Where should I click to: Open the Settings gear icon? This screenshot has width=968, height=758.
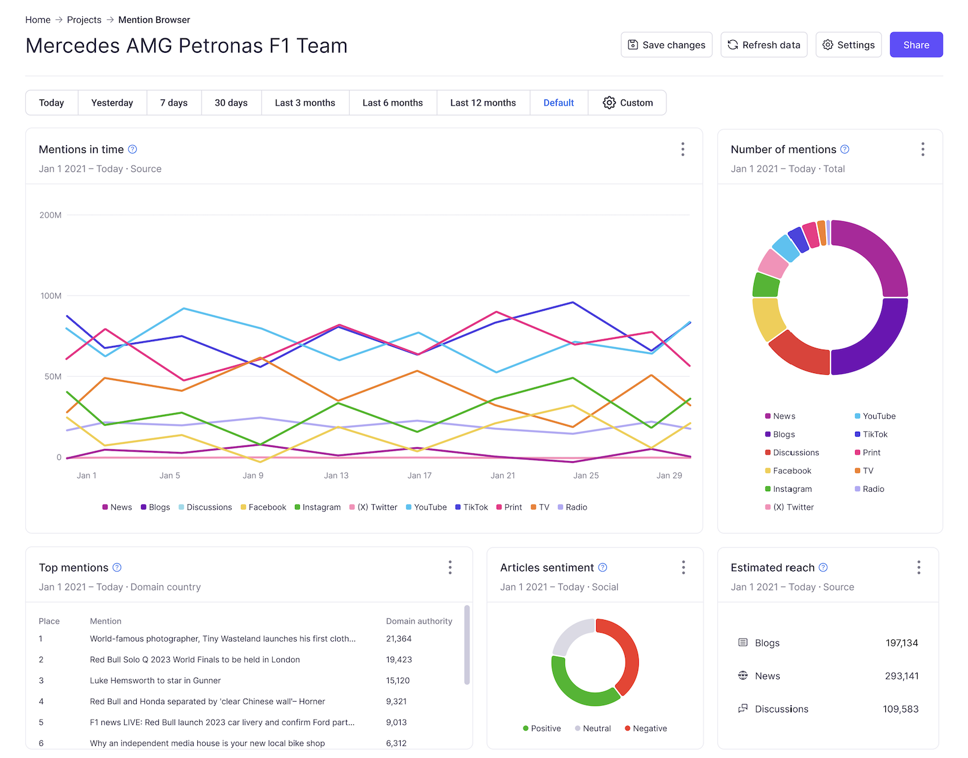point(828,44)
